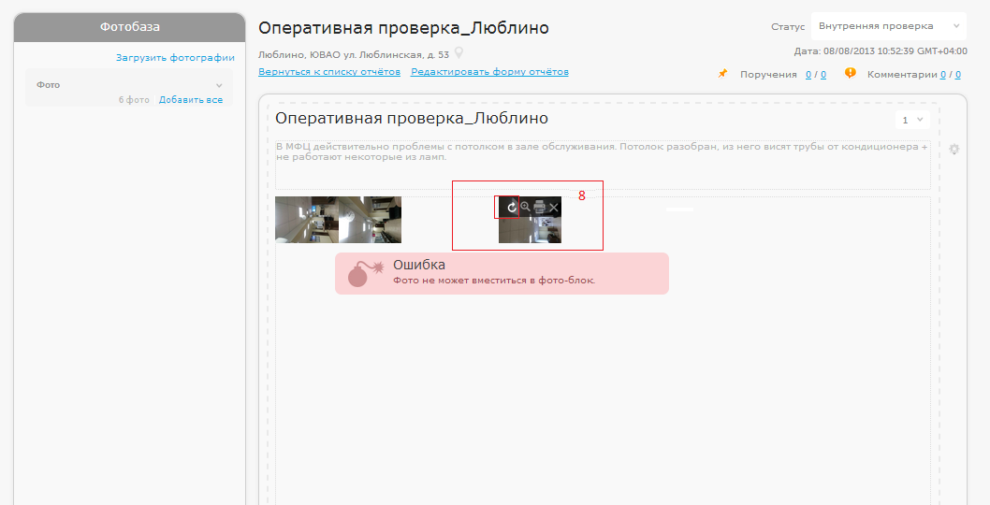The height and width of the screenshot is (505, 990).
Task: Click the map pin icon beside address
Action: click(x=459, y=53)
